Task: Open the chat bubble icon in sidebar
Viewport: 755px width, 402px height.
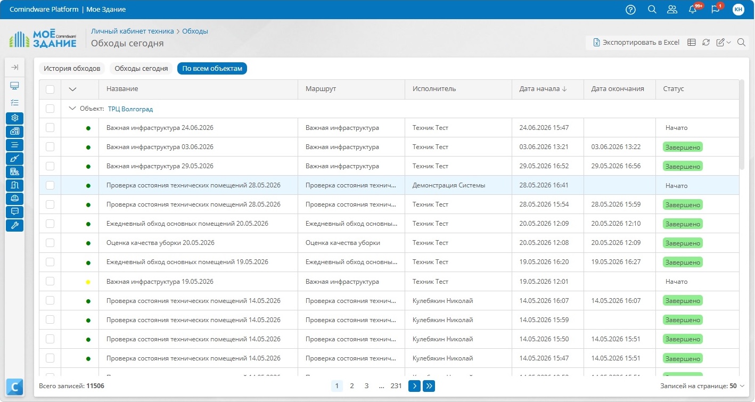Action: click(14, 212)
